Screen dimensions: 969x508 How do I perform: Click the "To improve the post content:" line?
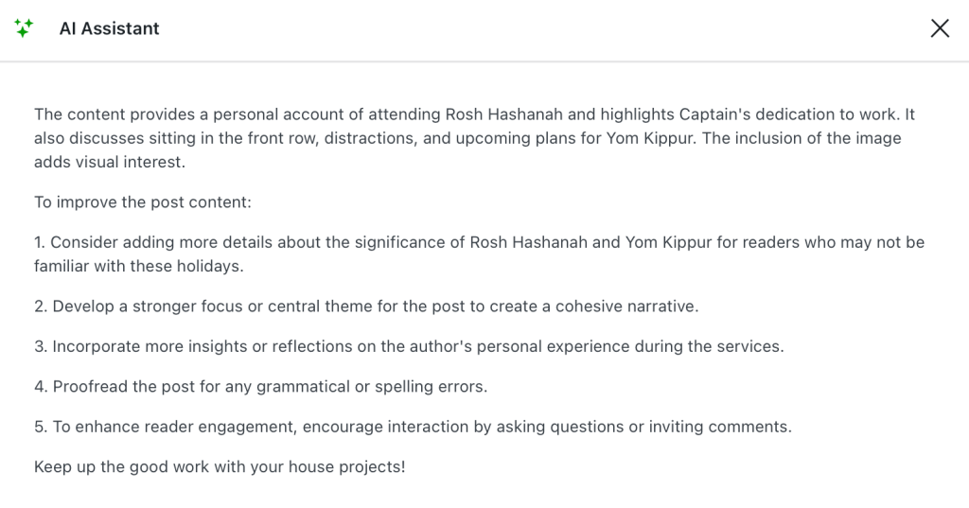pos(143,201)
